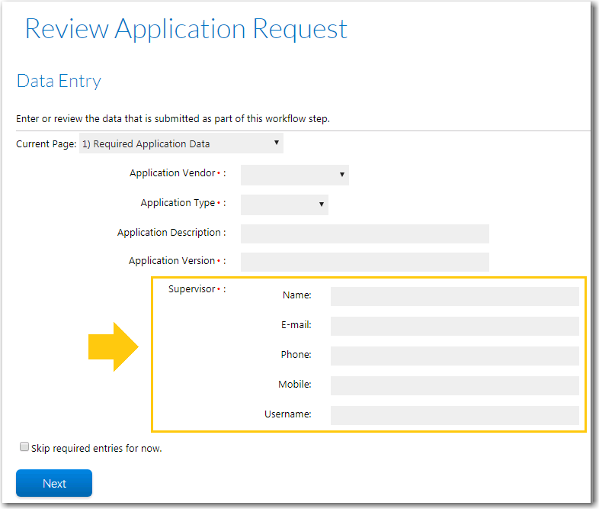Focus the Supervisor Phone field

[455, 356]
